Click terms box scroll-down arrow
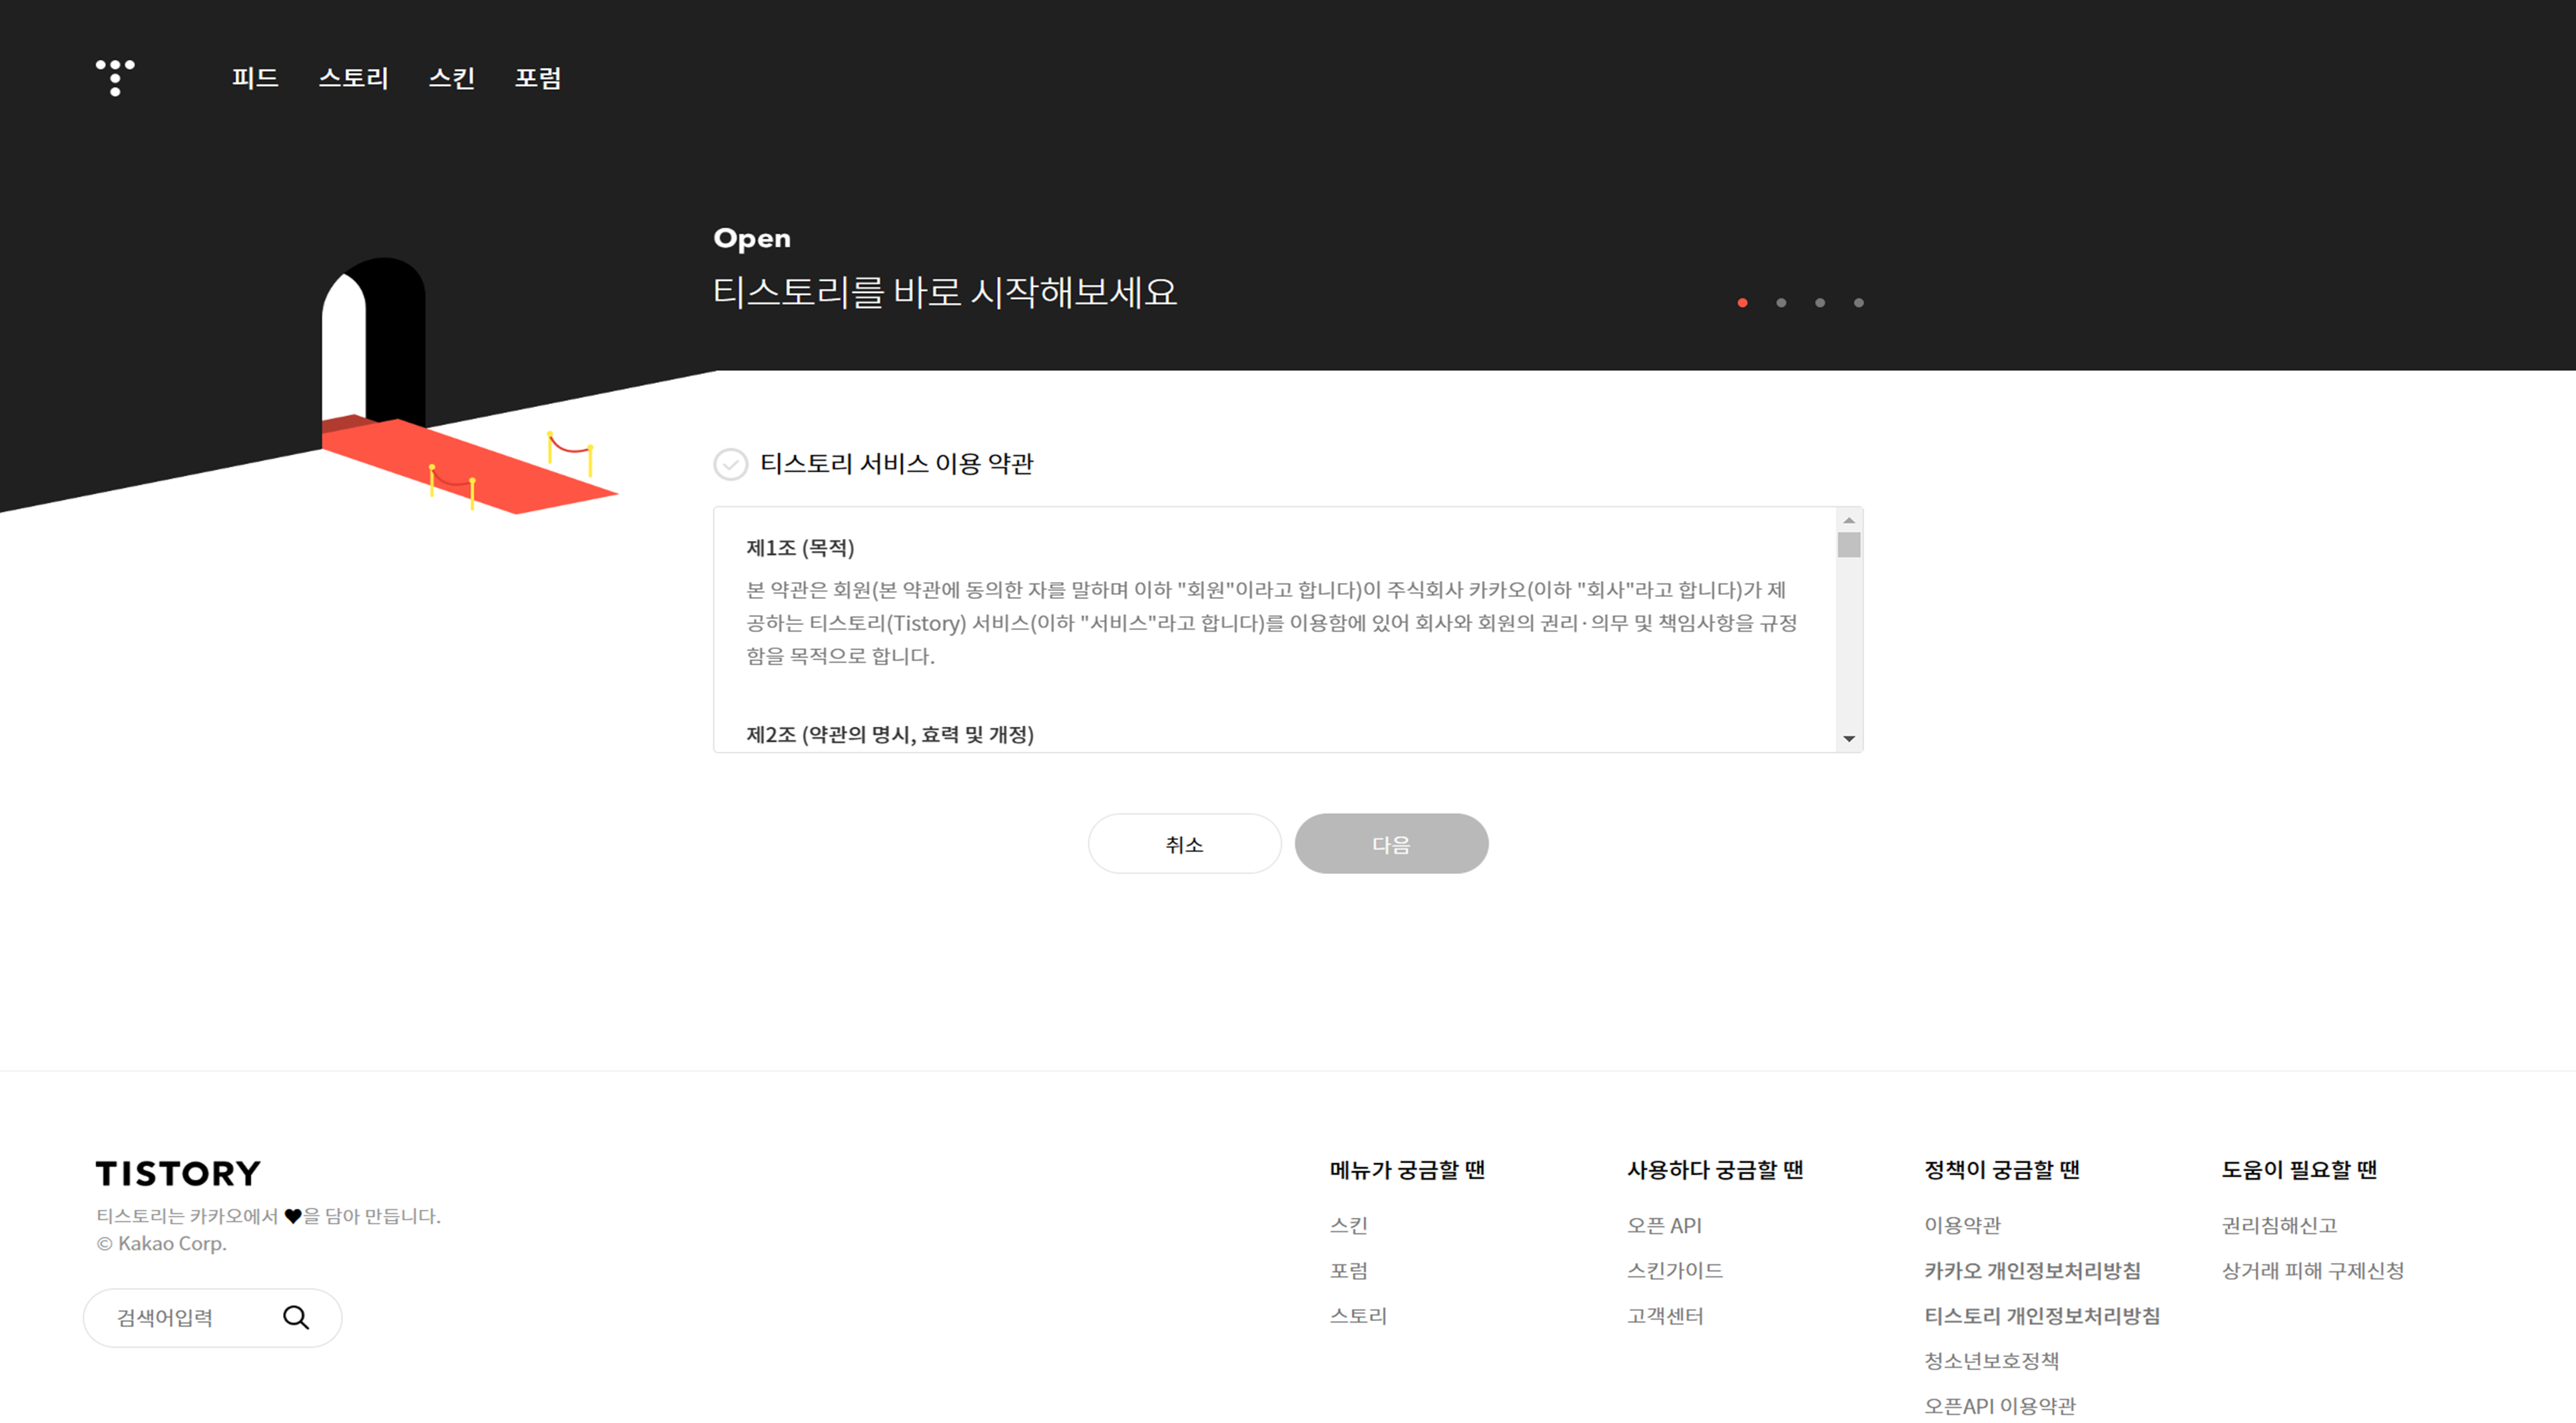 tap(1849, 739)
